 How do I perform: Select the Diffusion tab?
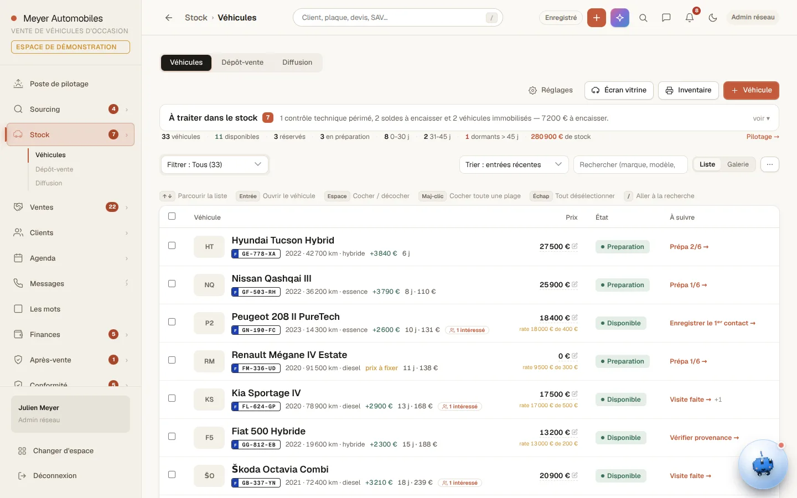297,63
